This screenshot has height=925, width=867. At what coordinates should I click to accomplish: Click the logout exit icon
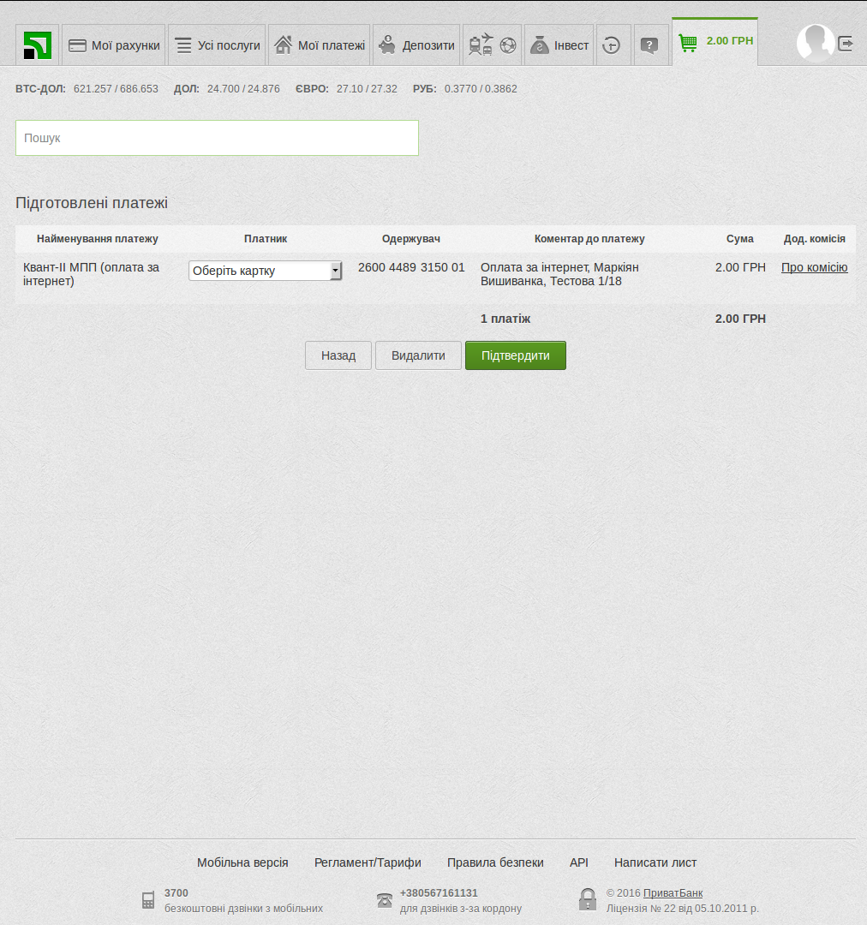846,44
